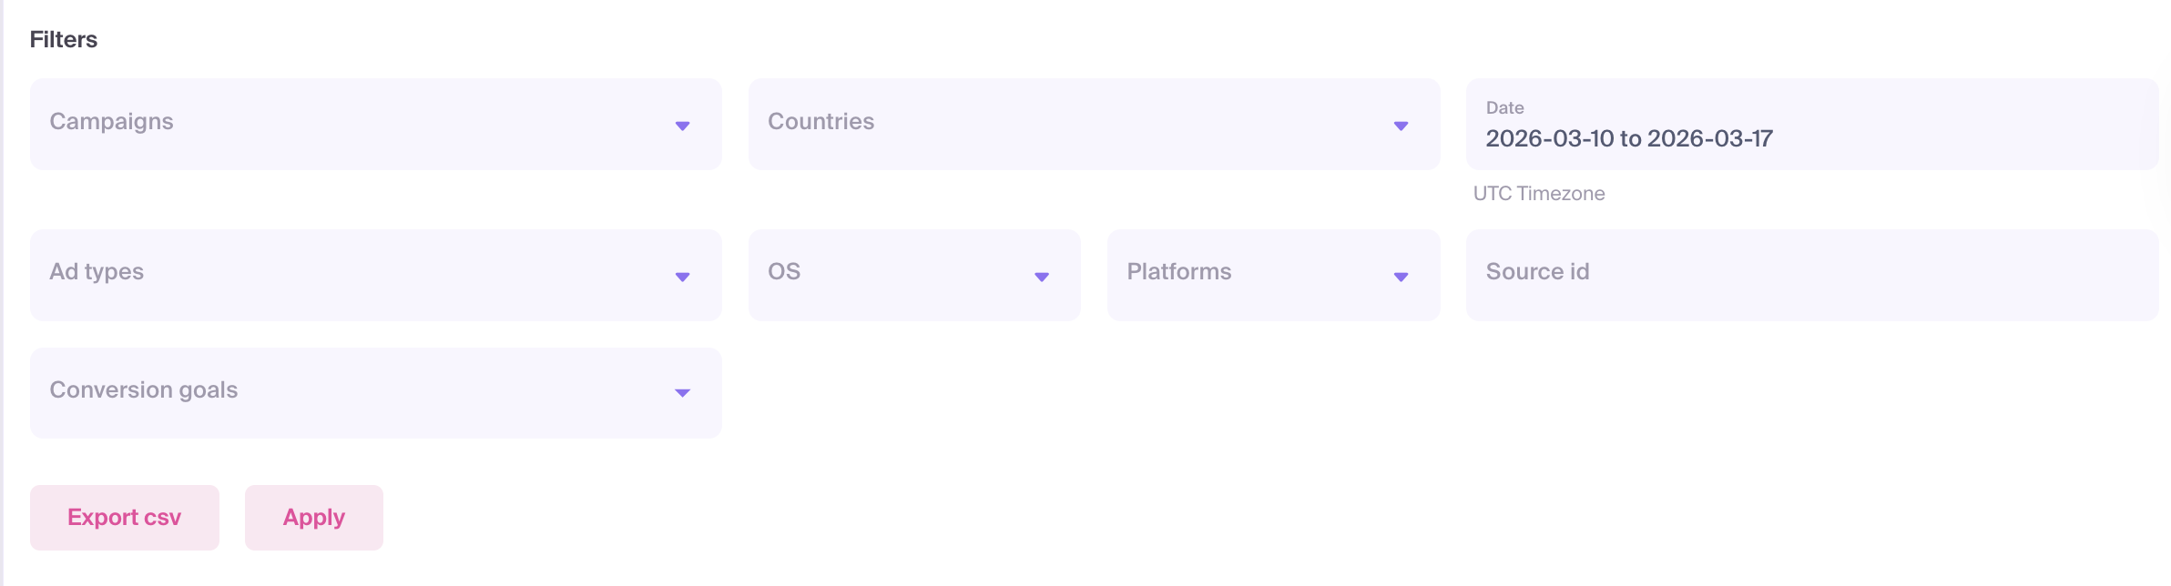Click the Filters section heading

point(64,39)
